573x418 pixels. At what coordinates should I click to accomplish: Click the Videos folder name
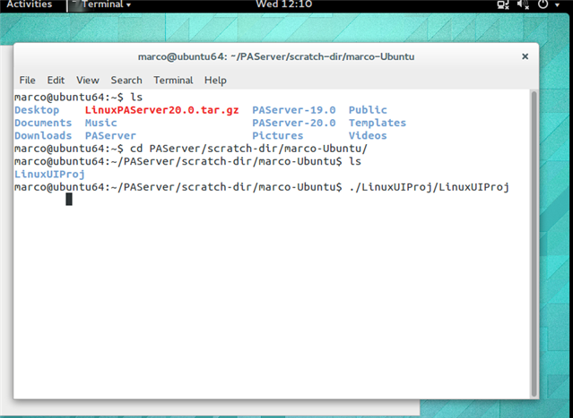click(x=368, y=136)
